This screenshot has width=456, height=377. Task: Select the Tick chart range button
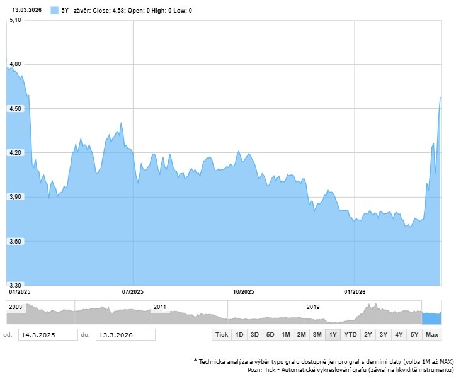pyautogui.click(x=222, y=335)
